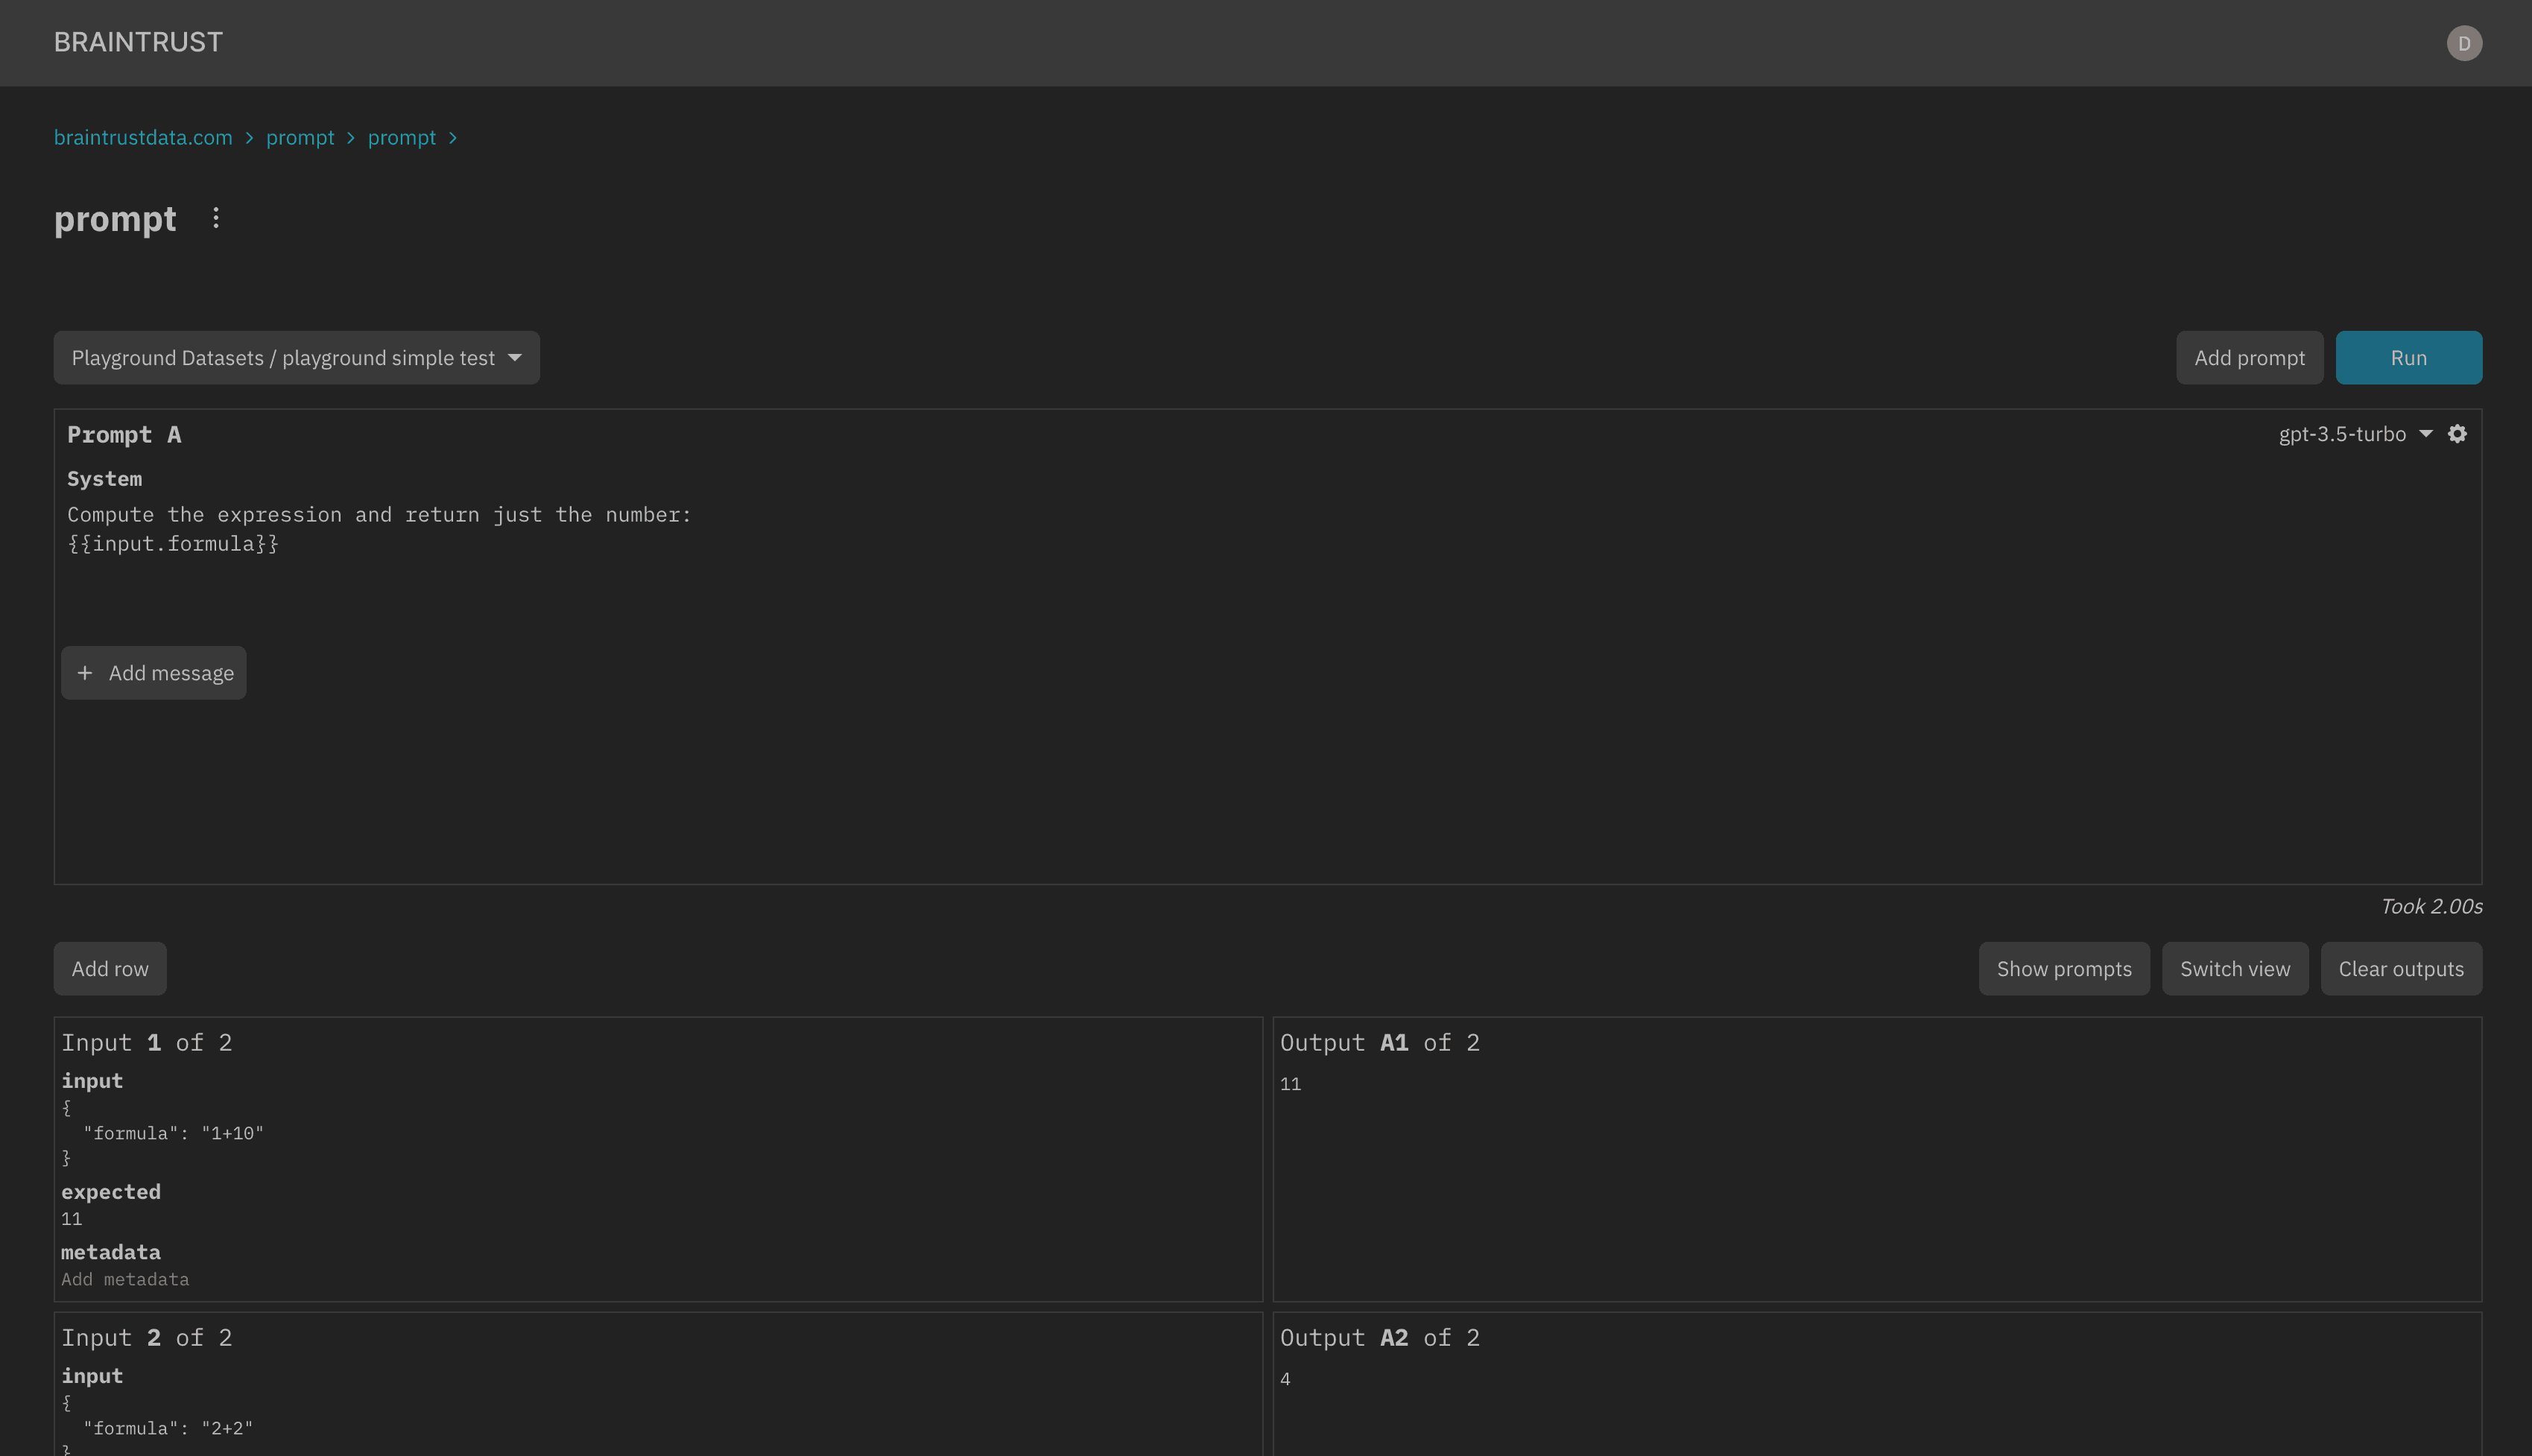Click the Switch view toggle button
The image size is (2532, 1456).
click(2235, 969)
